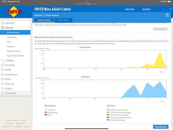Click the Aktualisieren button
Screen dimensions: 173x130
(x=161, y=127)
